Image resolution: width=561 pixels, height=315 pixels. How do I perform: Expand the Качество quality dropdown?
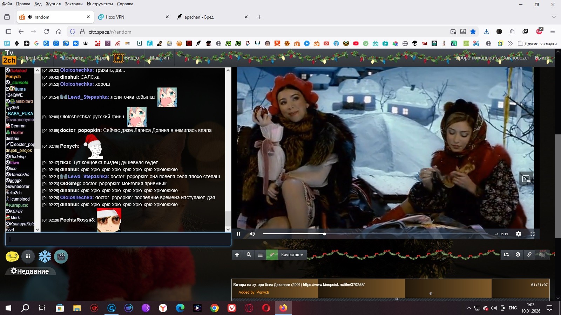292,255
